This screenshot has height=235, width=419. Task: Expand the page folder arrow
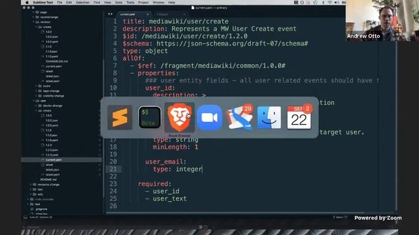[33, 12]
